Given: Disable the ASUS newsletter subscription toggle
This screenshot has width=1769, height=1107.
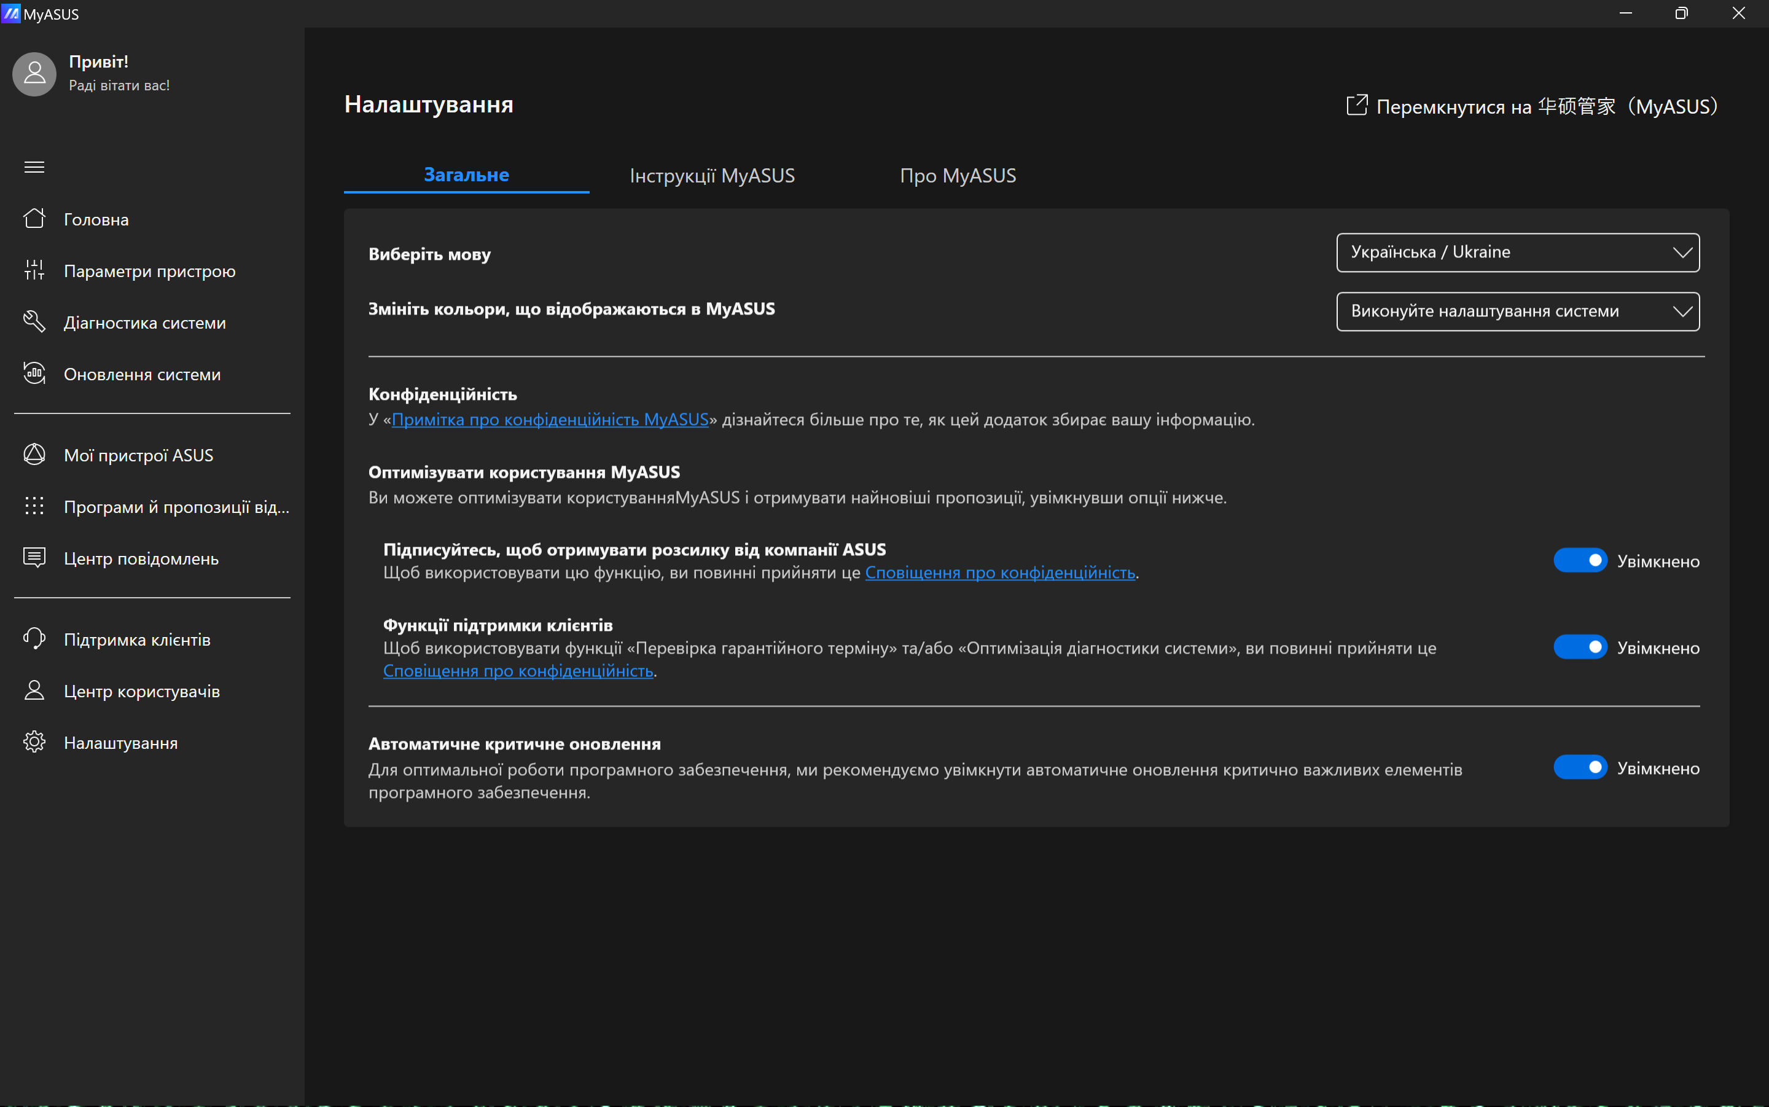Looking at the screenshot, I should (1580, 561).
